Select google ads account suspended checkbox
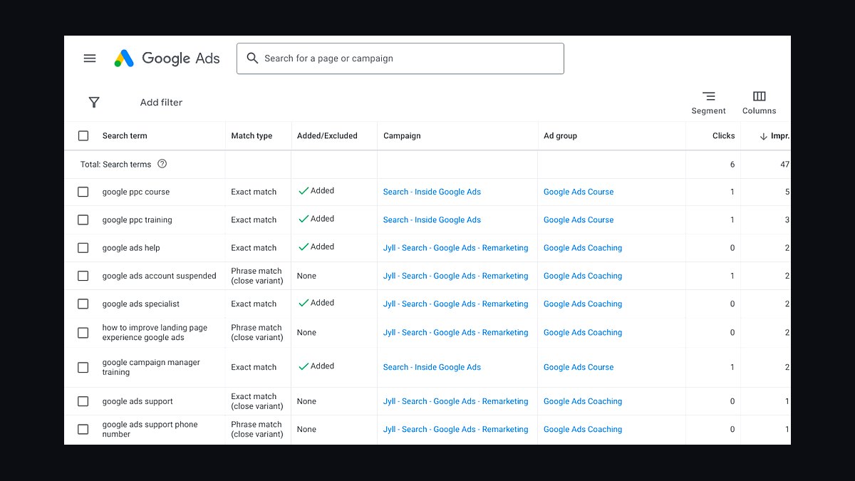Screen dimensions: 855x481 tap(83, 276)
